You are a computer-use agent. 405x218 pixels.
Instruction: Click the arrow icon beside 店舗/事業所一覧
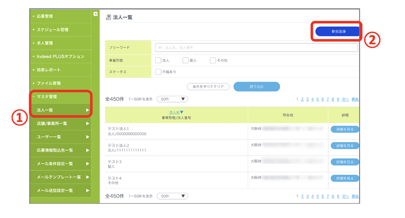click(x=87, y=124)
